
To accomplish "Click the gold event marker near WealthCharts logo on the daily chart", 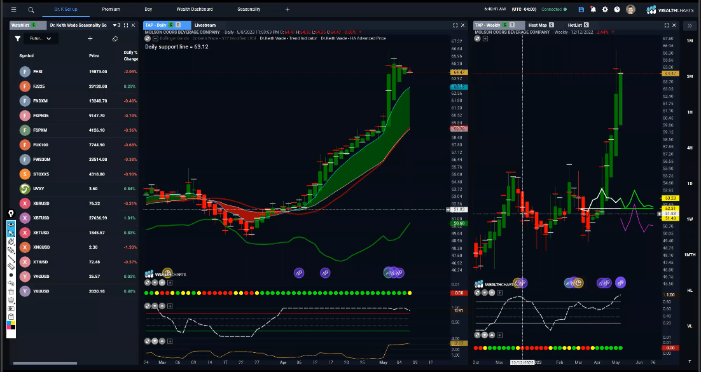I will 167,272.
